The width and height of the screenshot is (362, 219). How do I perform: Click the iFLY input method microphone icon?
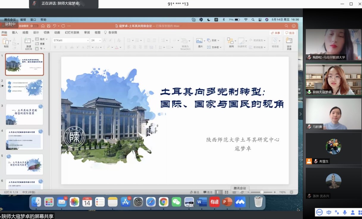(x=344, y=212)
